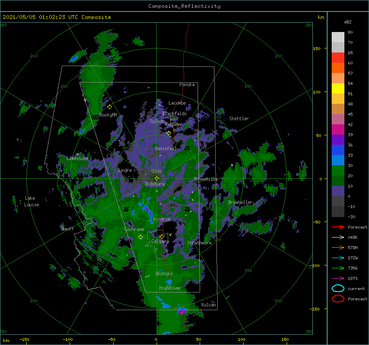
Task: Click the Banff label
Action: click(68, 228)
